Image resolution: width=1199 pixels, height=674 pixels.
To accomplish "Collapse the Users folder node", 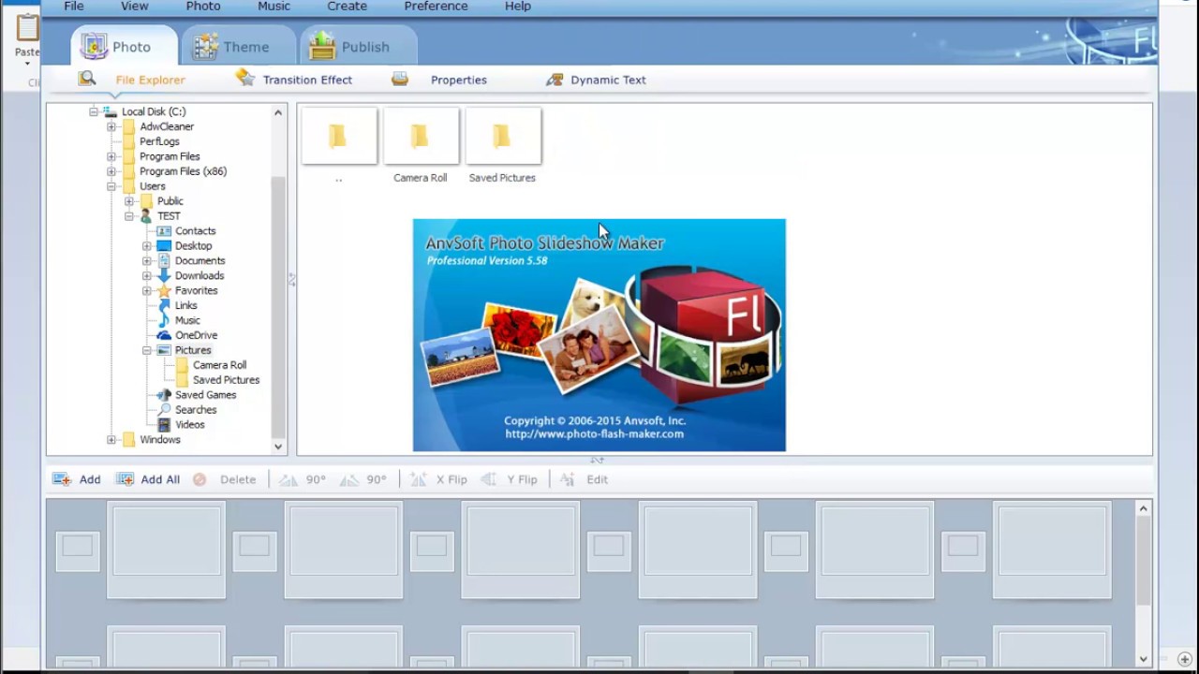I will (x=111, y=186).
